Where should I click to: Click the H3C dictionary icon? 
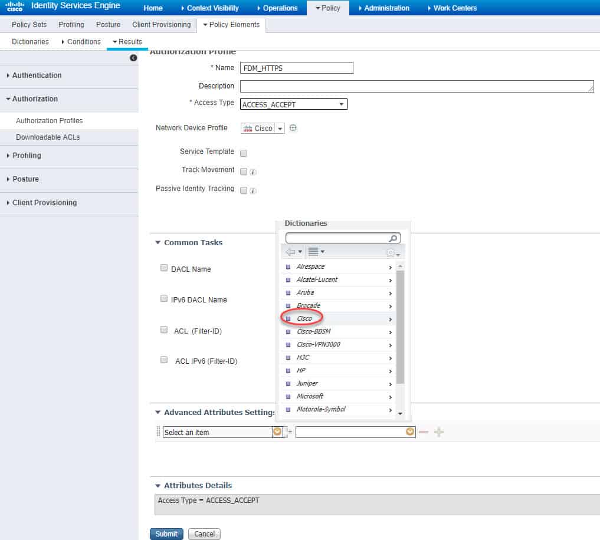click(288, 358)
